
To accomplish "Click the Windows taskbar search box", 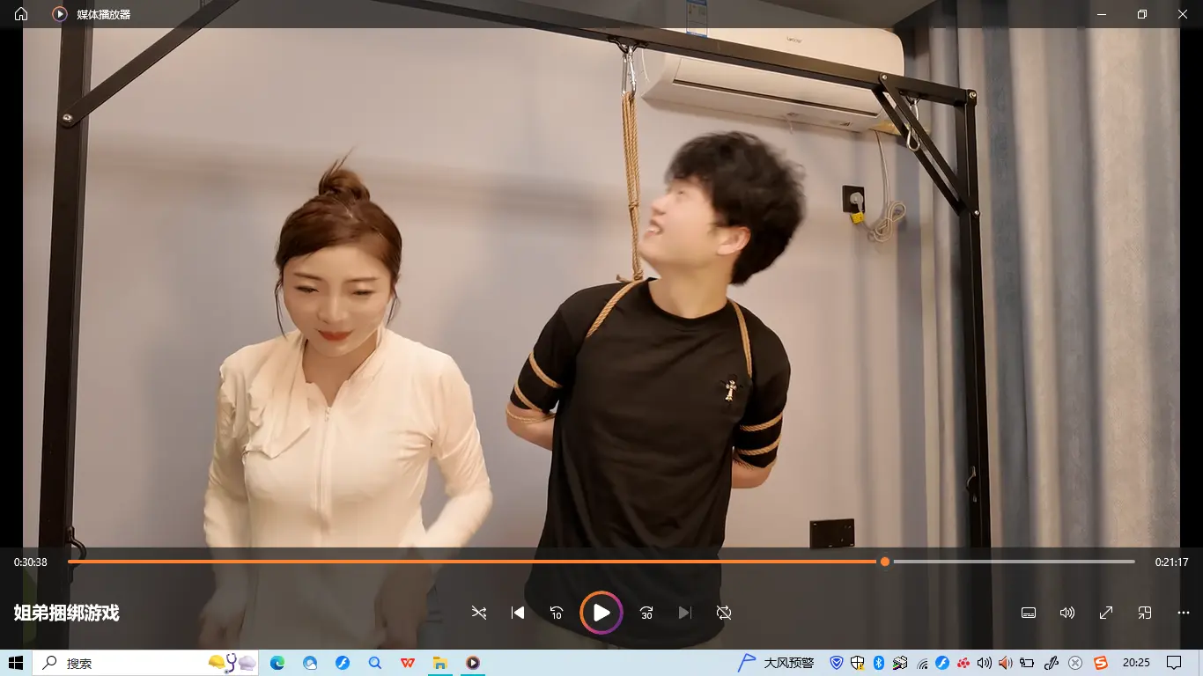I will point(123,663).
